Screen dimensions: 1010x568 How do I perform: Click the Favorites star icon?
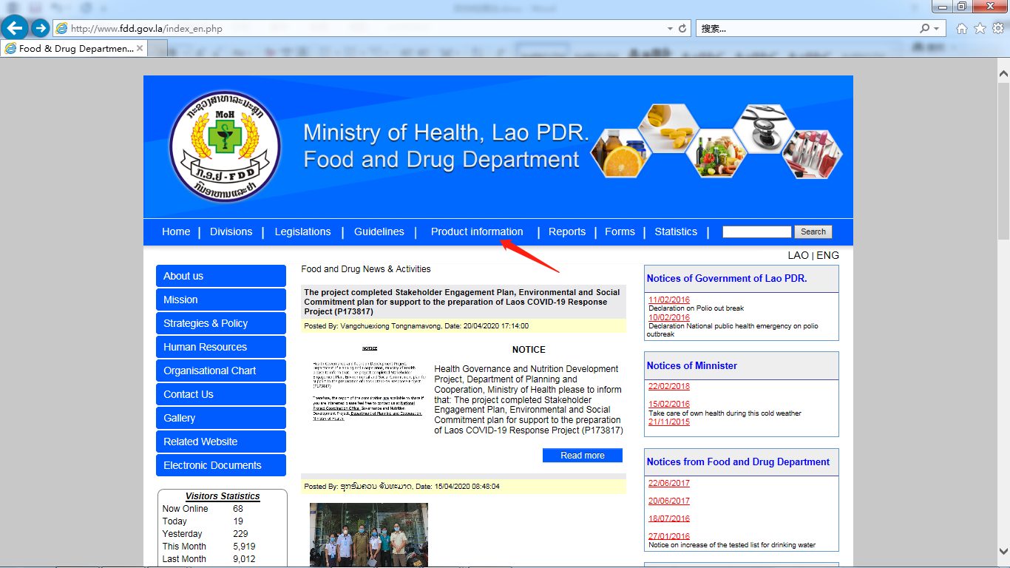click(x=980, y=29)
